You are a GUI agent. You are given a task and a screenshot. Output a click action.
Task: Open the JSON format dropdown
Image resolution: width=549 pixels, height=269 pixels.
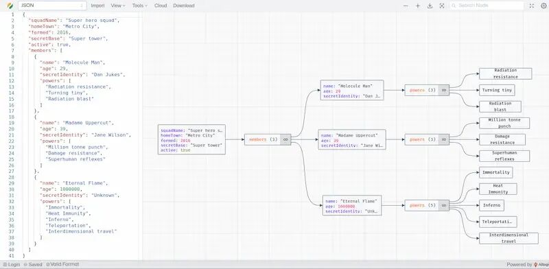click(52, 5)
